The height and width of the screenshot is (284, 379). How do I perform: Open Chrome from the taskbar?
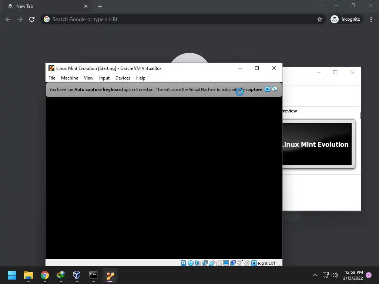click(44, 275)
